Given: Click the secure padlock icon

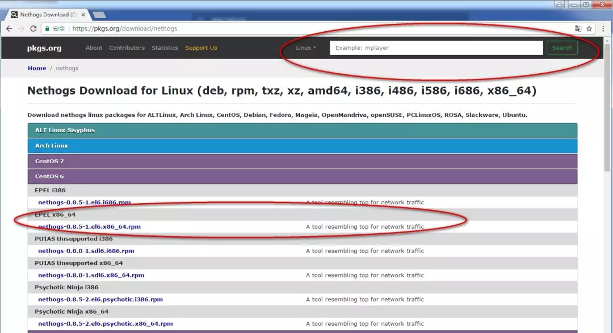Looking at the screenshot, I should tap(47, 28).
